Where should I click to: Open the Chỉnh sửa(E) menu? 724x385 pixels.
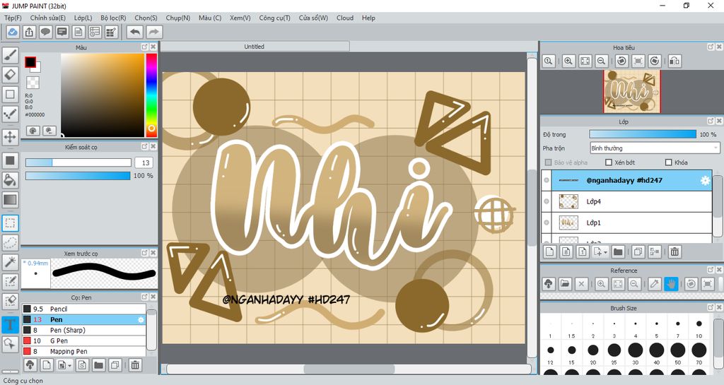click(x=48, y=18)
